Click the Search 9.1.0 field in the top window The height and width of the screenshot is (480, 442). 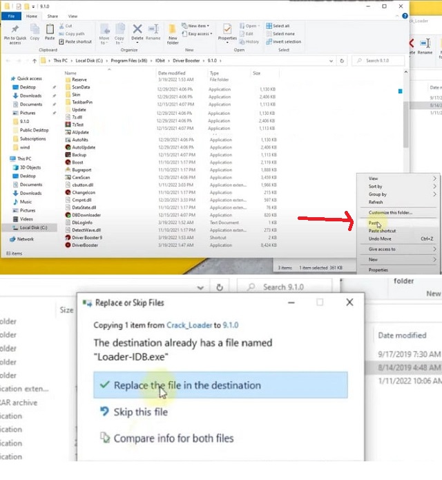click(x=381, y=61)
